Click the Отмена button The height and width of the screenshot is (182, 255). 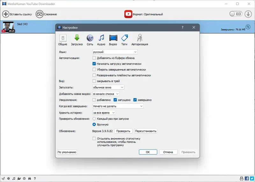168,152
